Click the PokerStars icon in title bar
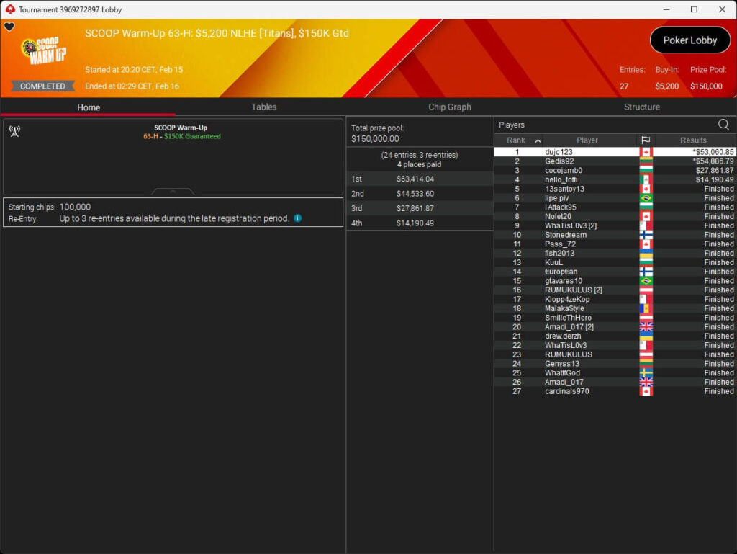This screenshot has width=737, height=554. coord(9,9)
